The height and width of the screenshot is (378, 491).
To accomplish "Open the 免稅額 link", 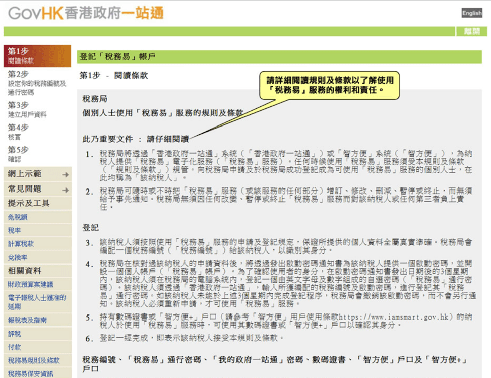I will 18,217.
